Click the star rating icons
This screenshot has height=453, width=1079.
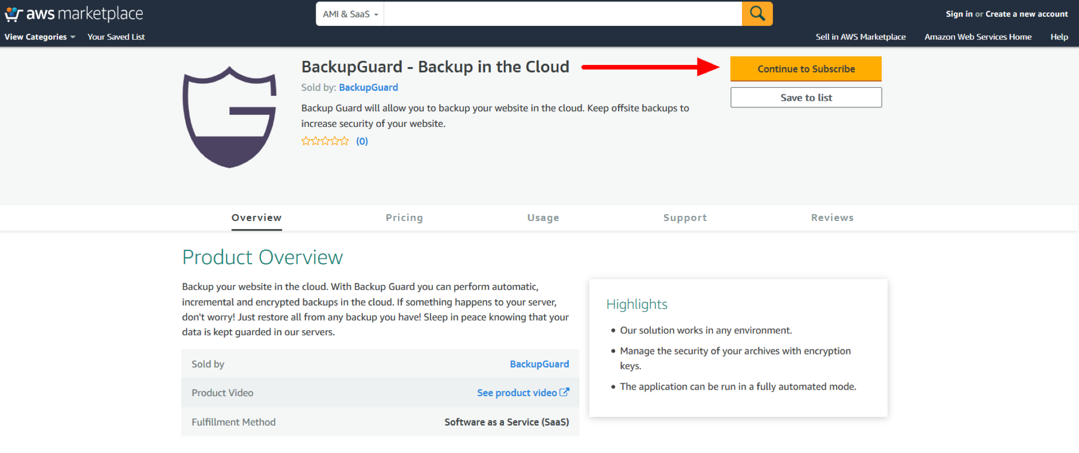tap(325, 141)
